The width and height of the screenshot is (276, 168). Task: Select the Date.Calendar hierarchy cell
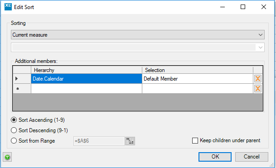point(87,79)
